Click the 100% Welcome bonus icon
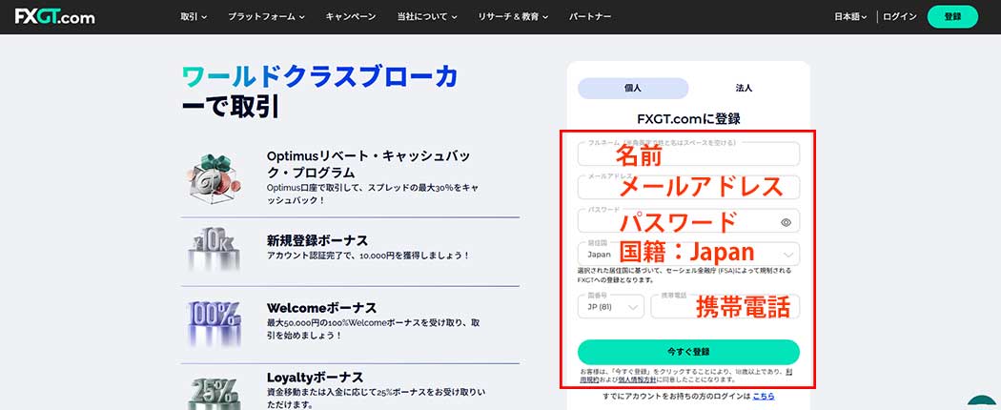The width and height of the screenshot is (1001, 410). click(x=214, y=324)
